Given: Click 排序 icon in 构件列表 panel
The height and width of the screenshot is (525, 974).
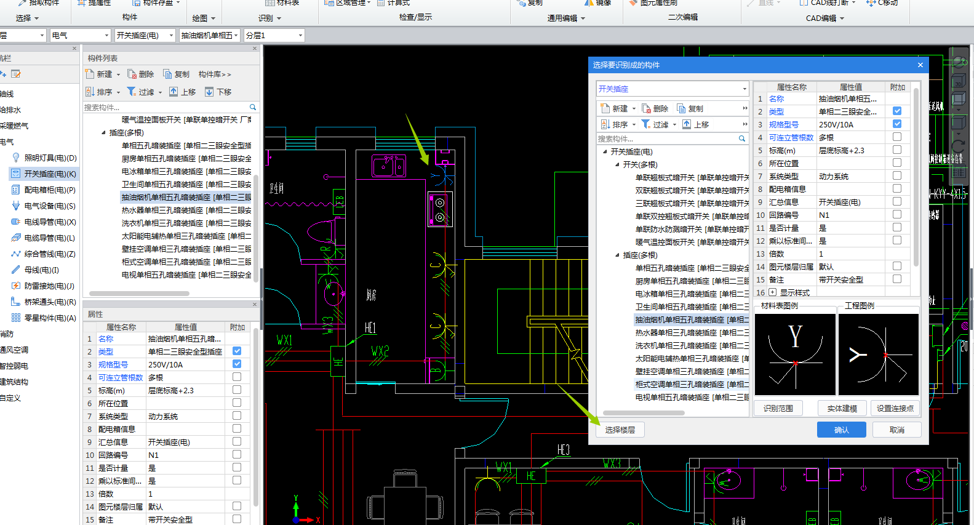Looking at the screenshot, I should click(90, 92).
